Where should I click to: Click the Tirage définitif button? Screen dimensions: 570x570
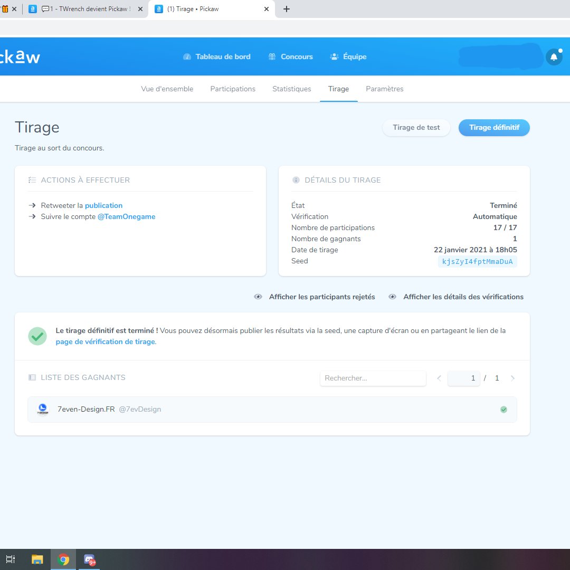(x=494, y=128)
